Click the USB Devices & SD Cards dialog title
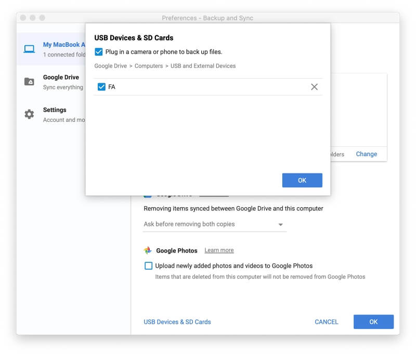 pyautogui.click(x=134, y=37)
